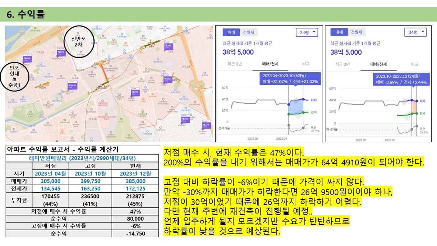Screen dimensions: 437x246
Task: Click the 172,125 전세가 cell
Action: point(135,189)
